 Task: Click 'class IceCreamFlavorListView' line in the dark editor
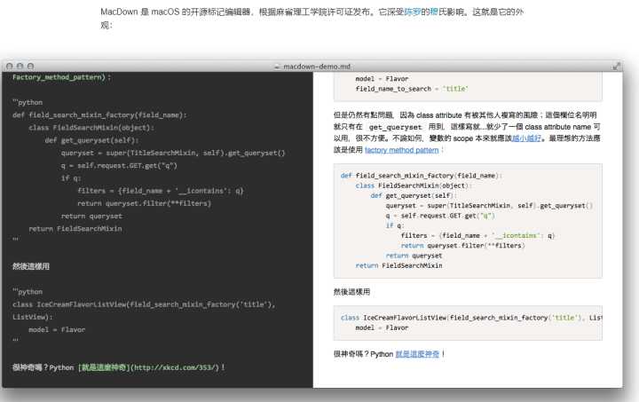click(x=144, y=304)
